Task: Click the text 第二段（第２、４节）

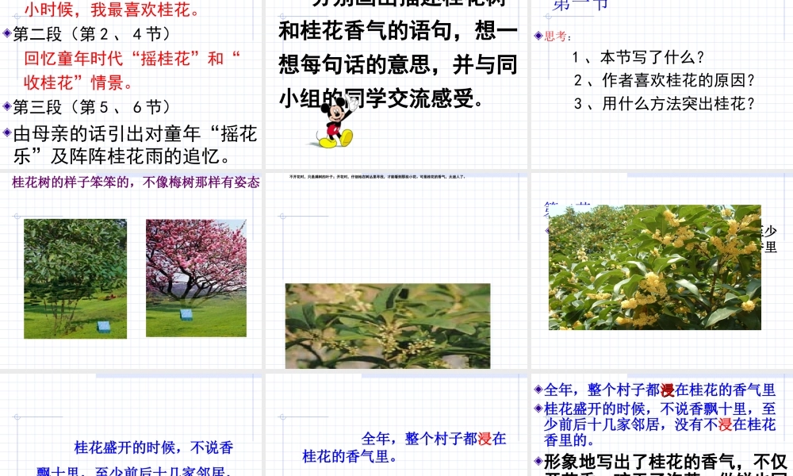Action: (92, 34)
